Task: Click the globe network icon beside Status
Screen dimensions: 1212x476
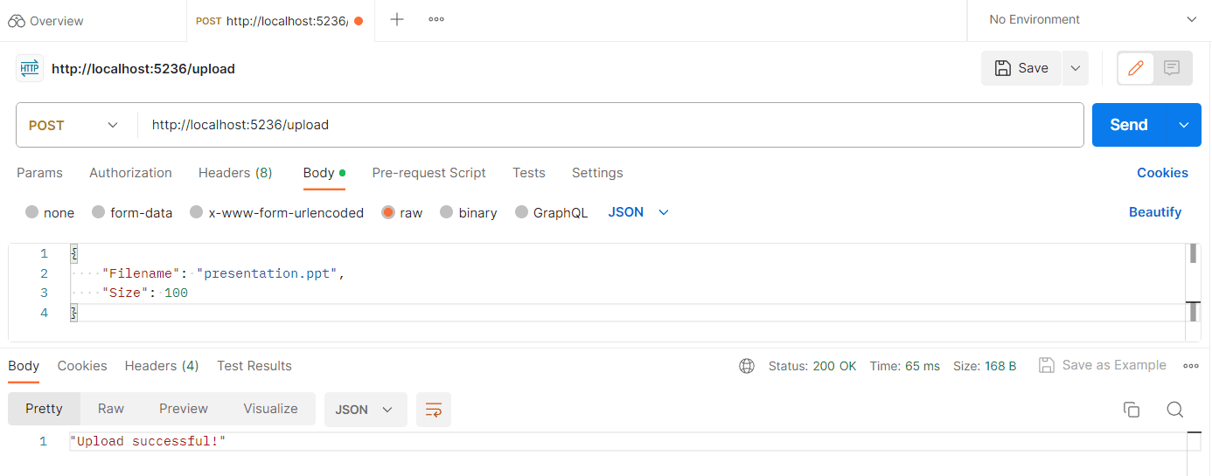Action: coord(747,366)
